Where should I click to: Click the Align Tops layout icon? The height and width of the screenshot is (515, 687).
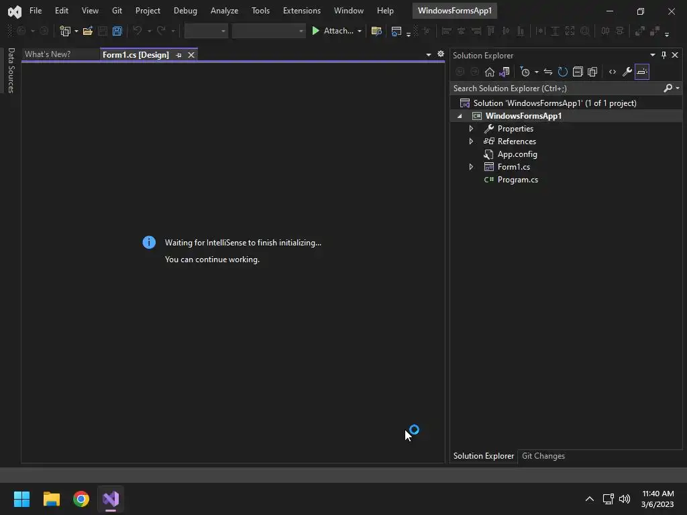[x=490, y=31]
